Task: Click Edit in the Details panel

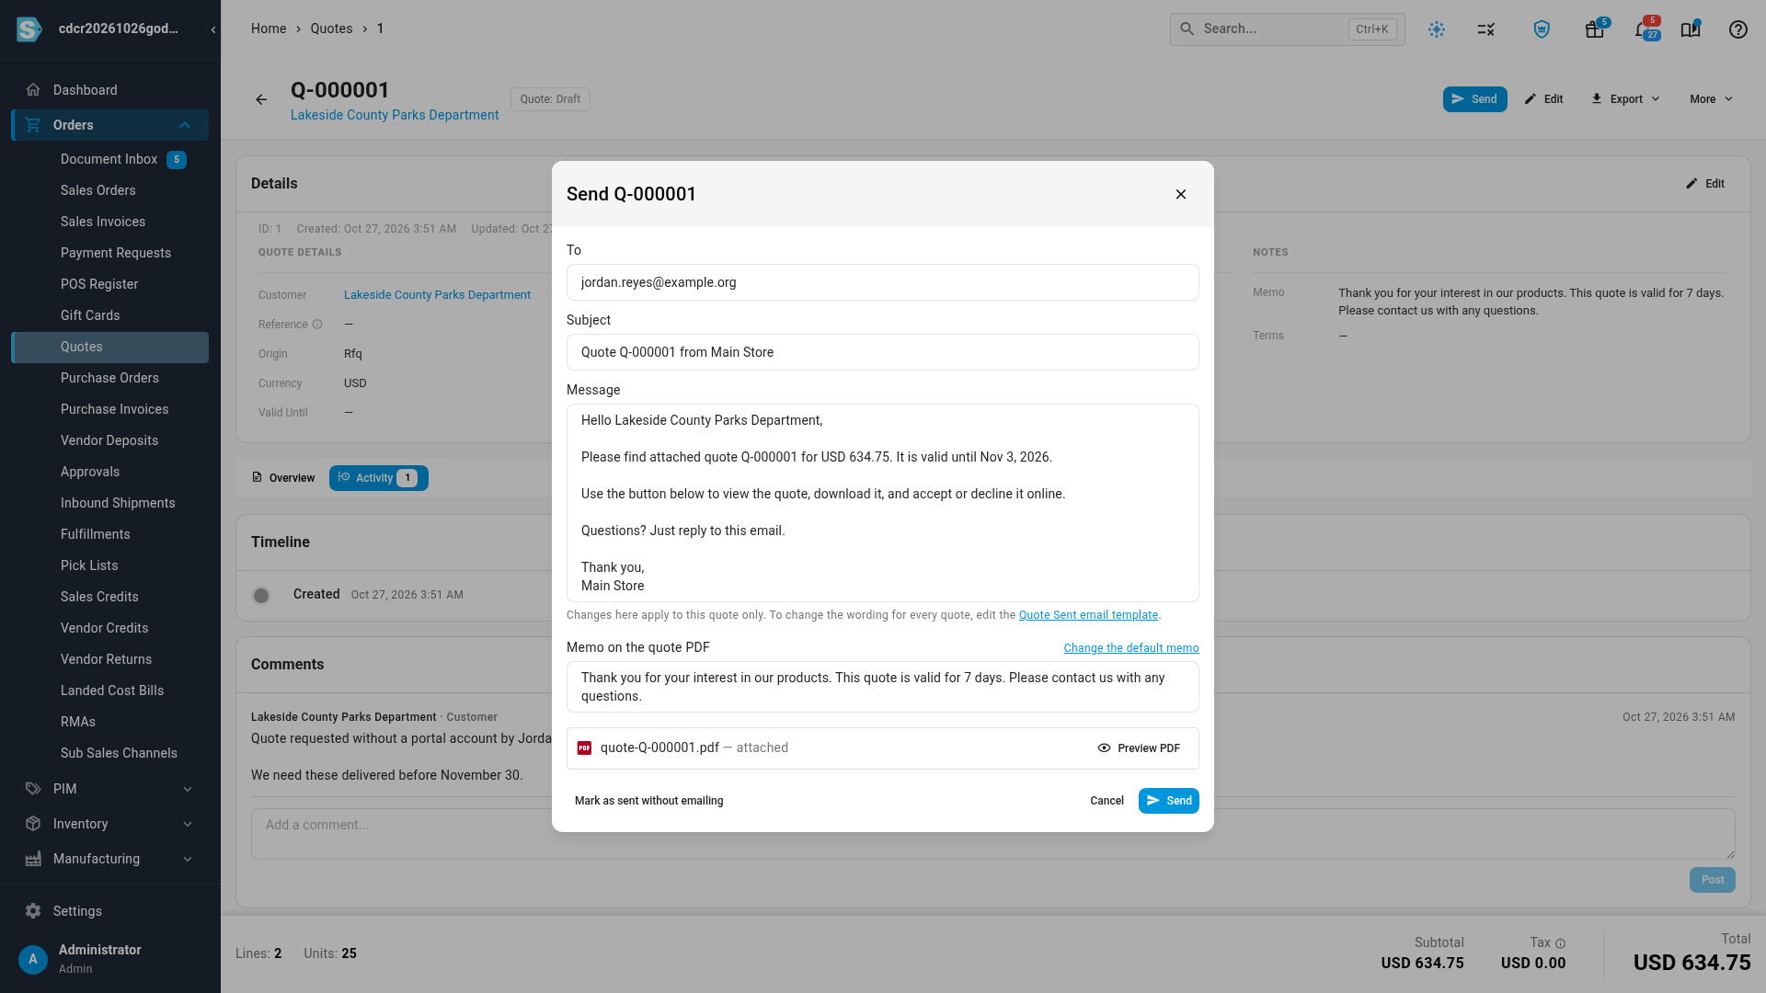Action: click(x=1706, y=184)
